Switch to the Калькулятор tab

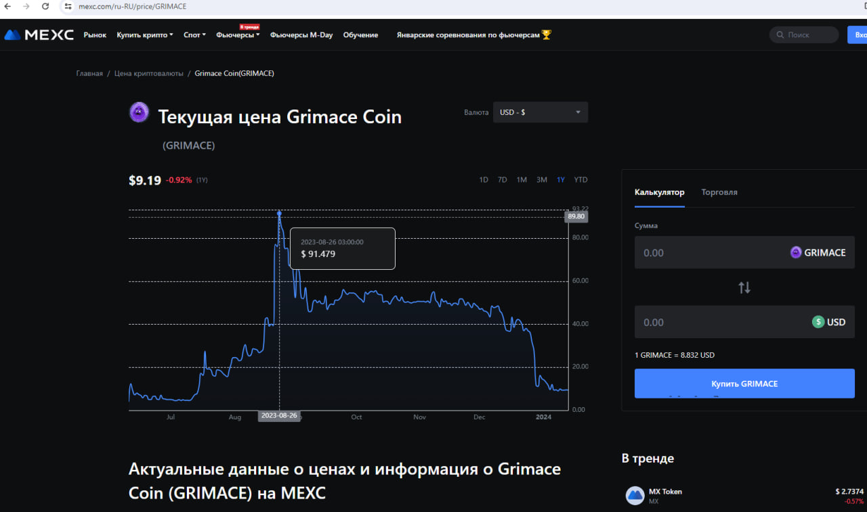point(660,192)
